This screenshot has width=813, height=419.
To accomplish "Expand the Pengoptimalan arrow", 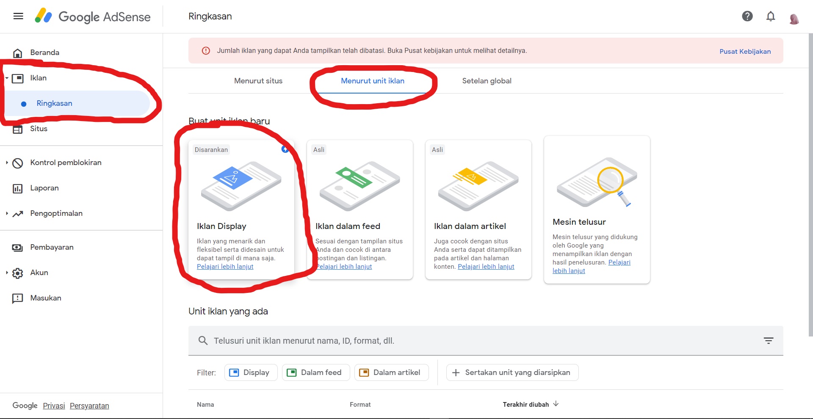I will (7, 213).
